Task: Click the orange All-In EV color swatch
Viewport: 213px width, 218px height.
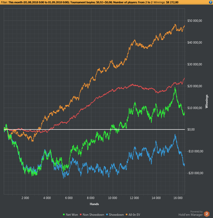Action: pos(126,215)
